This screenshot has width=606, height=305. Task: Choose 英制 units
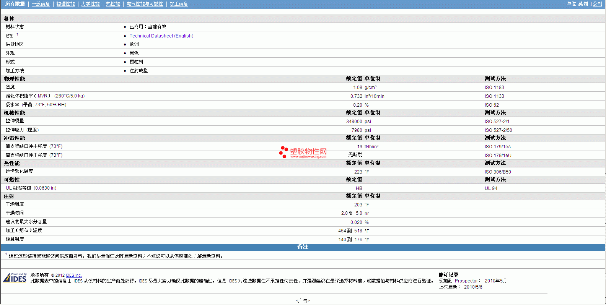(583, 4)
